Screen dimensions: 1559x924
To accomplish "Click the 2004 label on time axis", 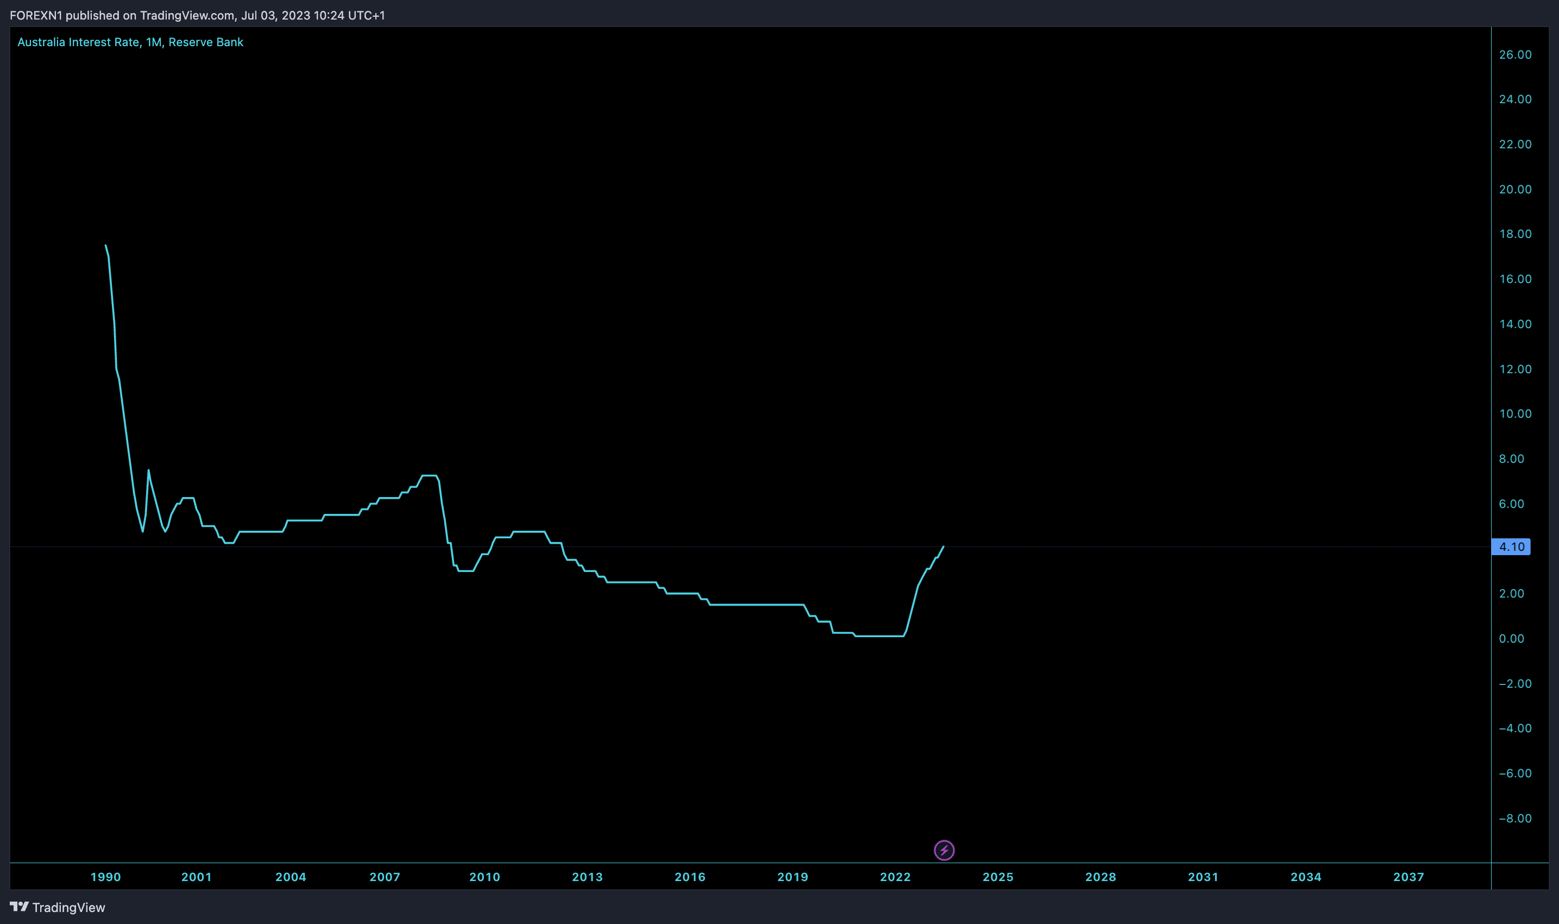I will click(x=291, y=877).
